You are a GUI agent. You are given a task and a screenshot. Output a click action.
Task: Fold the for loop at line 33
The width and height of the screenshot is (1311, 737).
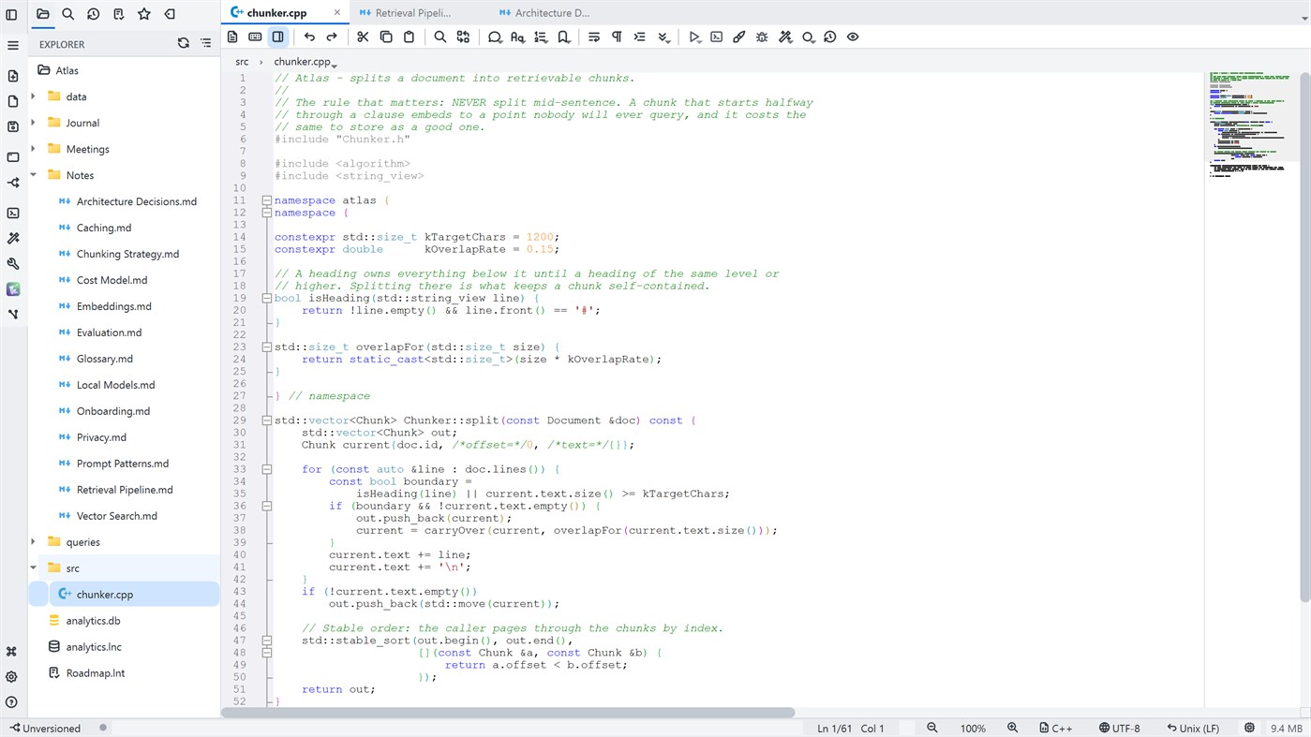coord(267,469)
